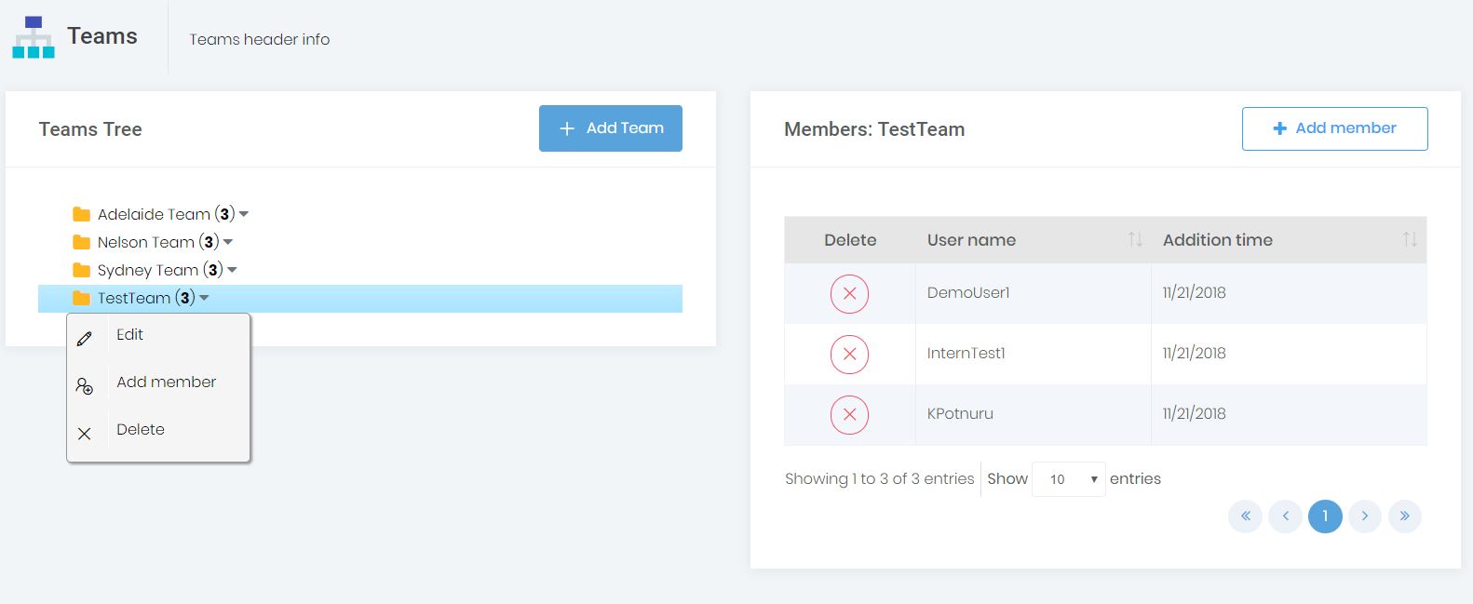Screen dimensions: 1473x604
Task: Open the show entries count dropdown
Action: [1068, 479]
